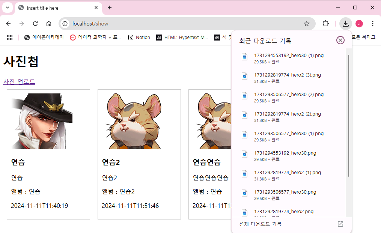
Task: Click file icon of 1731294553192_hero30 (1).png
Action: (x=244, y=57)
